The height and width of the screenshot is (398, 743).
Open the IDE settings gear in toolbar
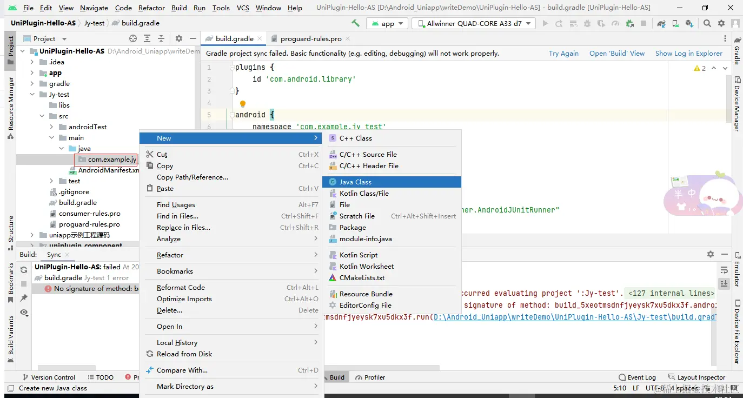721,23
